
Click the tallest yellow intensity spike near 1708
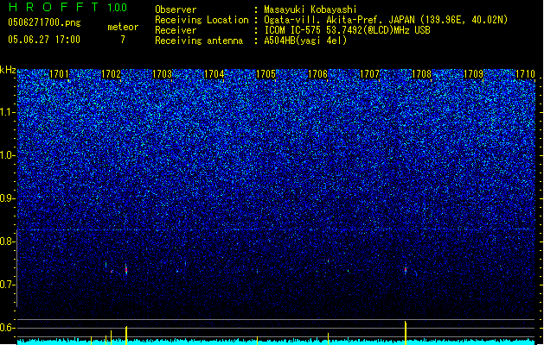[x=406, y=333]
